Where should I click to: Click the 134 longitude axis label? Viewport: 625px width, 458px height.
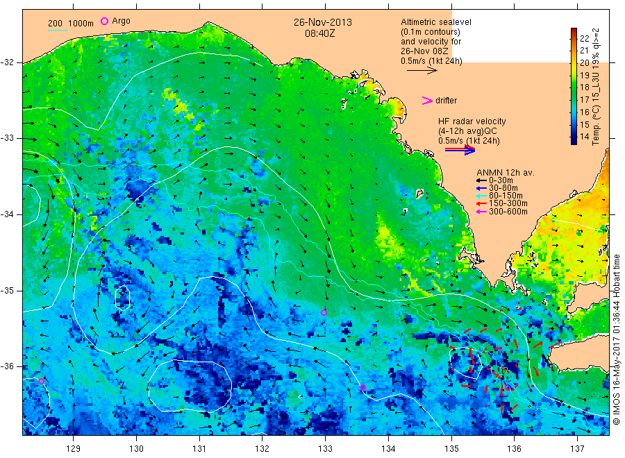click(x=388, y=449)
